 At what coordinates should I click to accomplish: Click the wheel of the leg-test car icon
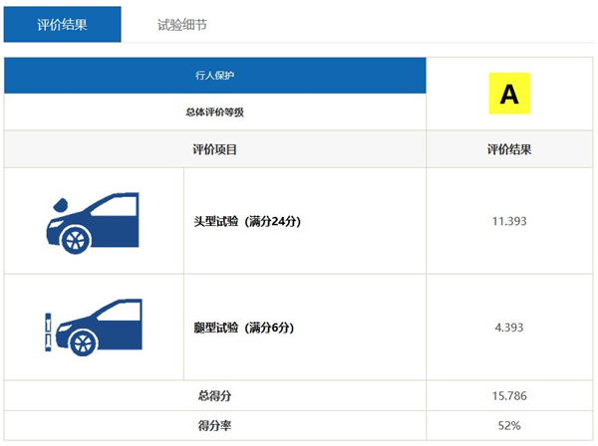84,344
